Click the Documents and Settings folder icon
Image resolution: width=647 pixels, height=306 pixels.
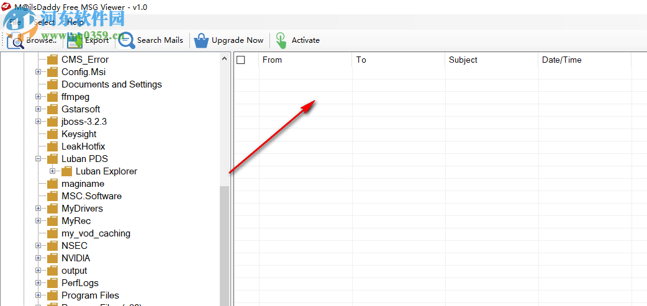coord(52,84)
